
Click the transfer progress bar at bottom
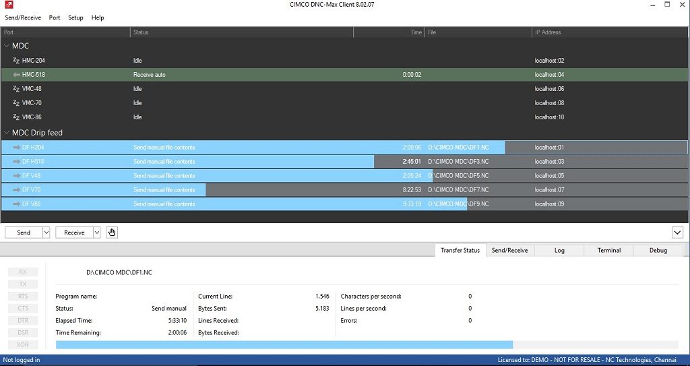point(367,345)
